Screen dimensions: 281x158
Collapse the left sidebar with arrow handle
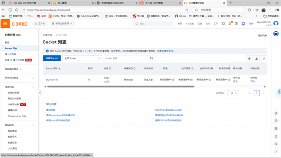coord(40,93)
